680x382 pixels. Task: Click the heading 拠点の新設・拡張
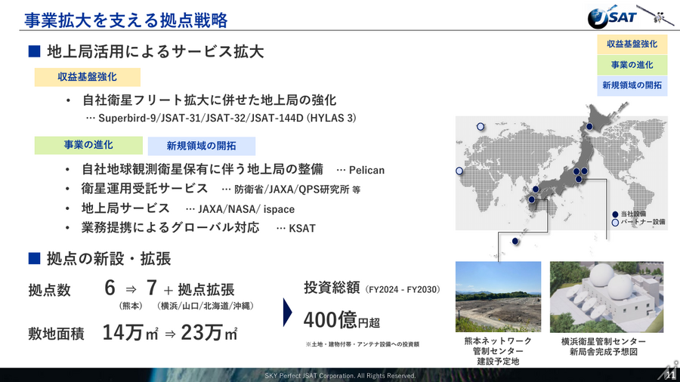click(109, 258)
